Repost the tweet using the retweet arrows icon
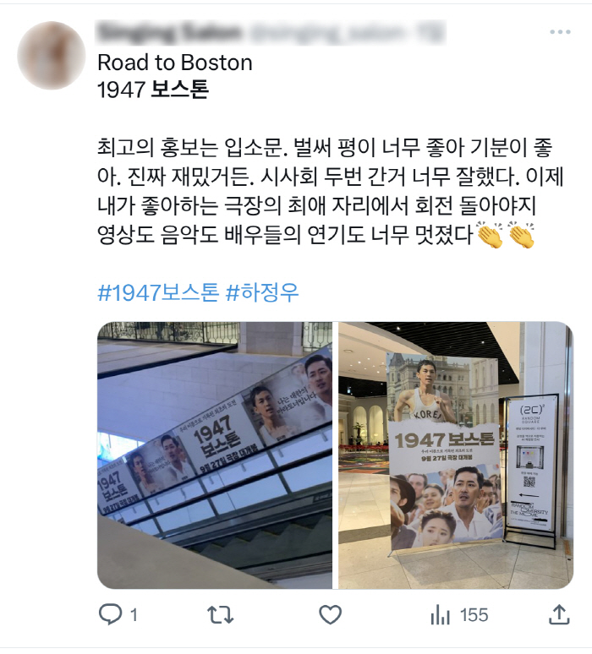The image size is (592, 654). 220,615
